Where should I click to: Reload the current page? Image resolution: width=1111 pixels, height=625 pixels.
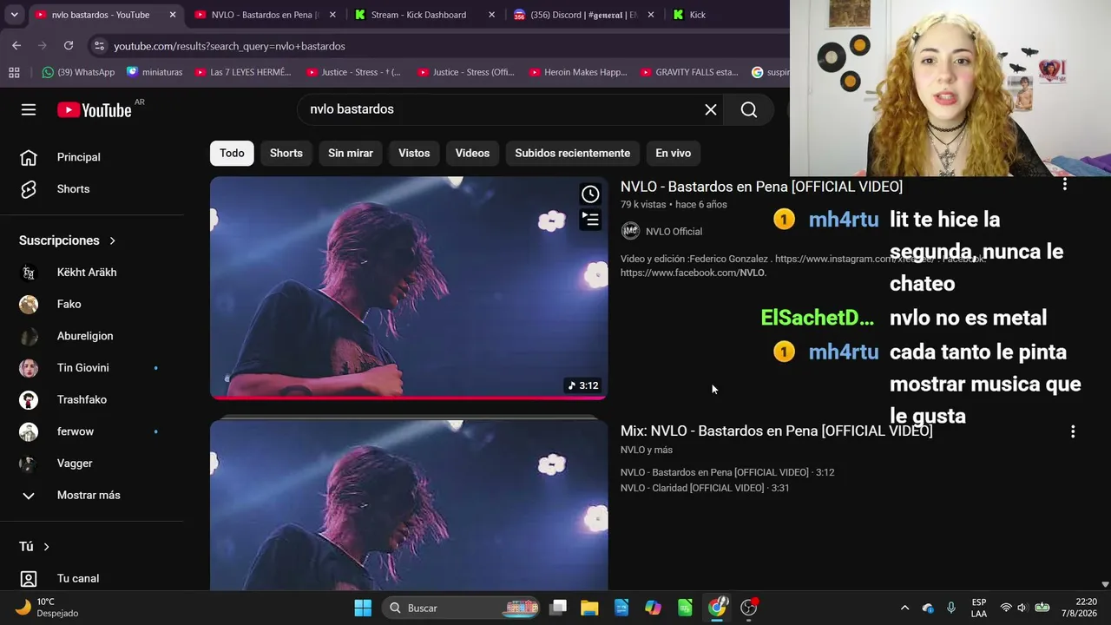coord(69,45)
